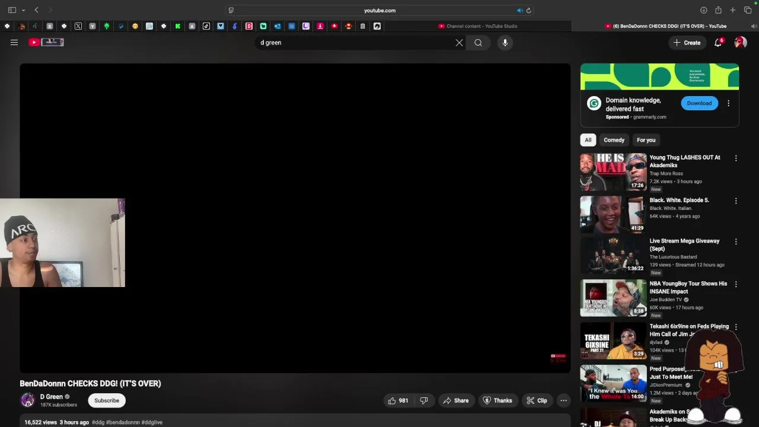This screenshot has height=427, width=759.
Task: Click the Safari address bar showing youtube.com
Action: click(379, 10)
